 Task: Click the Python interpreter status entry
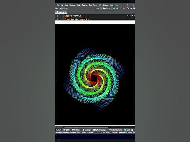125,133
